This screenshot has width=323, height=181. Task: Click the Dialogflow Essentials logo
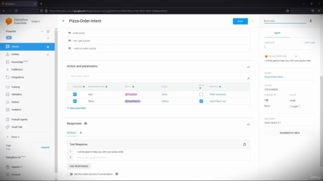point(17,21)
